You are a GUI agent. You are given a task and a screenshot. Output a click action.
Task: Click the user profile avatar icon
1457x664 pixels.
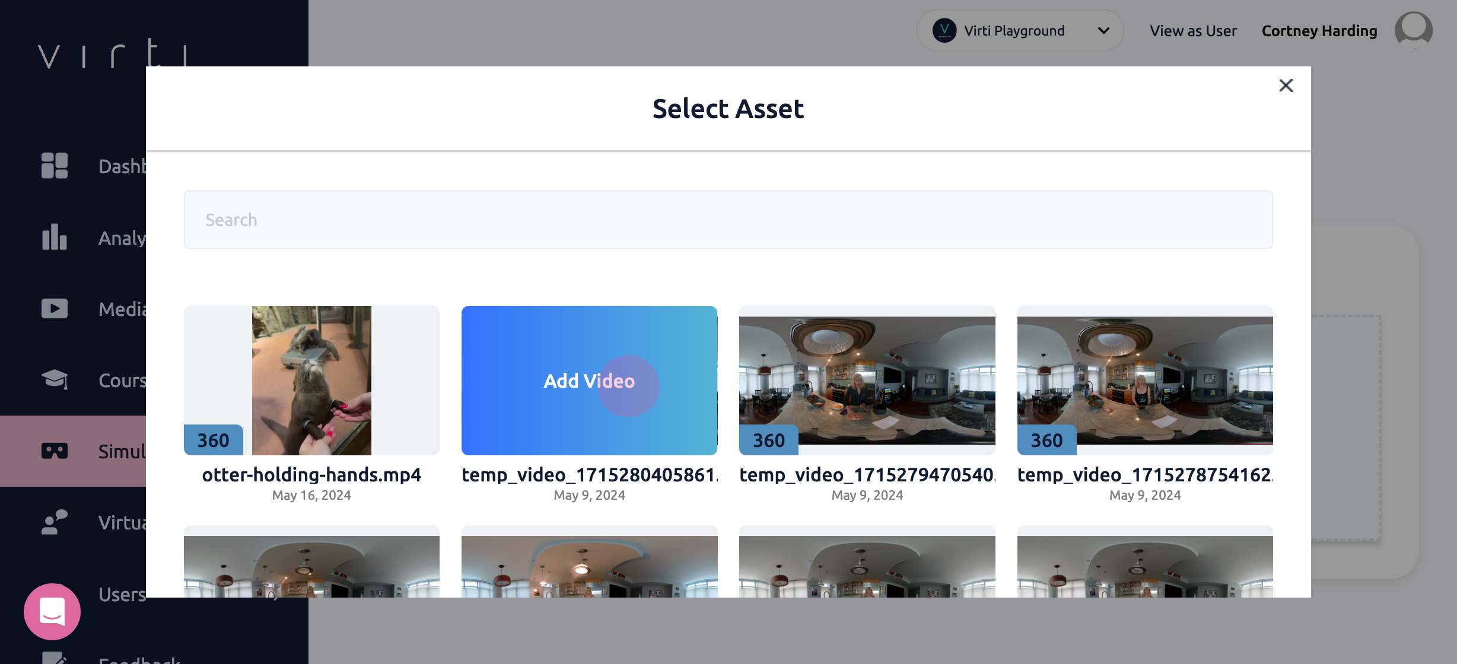1413,30
